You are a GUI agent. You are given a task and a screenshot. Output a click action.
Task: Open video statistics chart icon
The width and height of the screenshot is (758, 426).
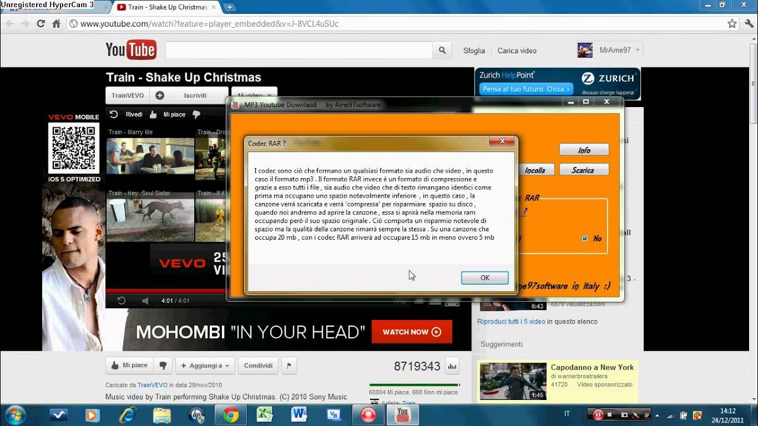point(452,366)
